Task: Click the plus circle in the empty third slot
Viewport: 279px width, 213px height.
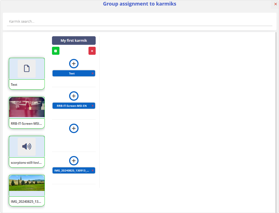Action: point(74,128)
